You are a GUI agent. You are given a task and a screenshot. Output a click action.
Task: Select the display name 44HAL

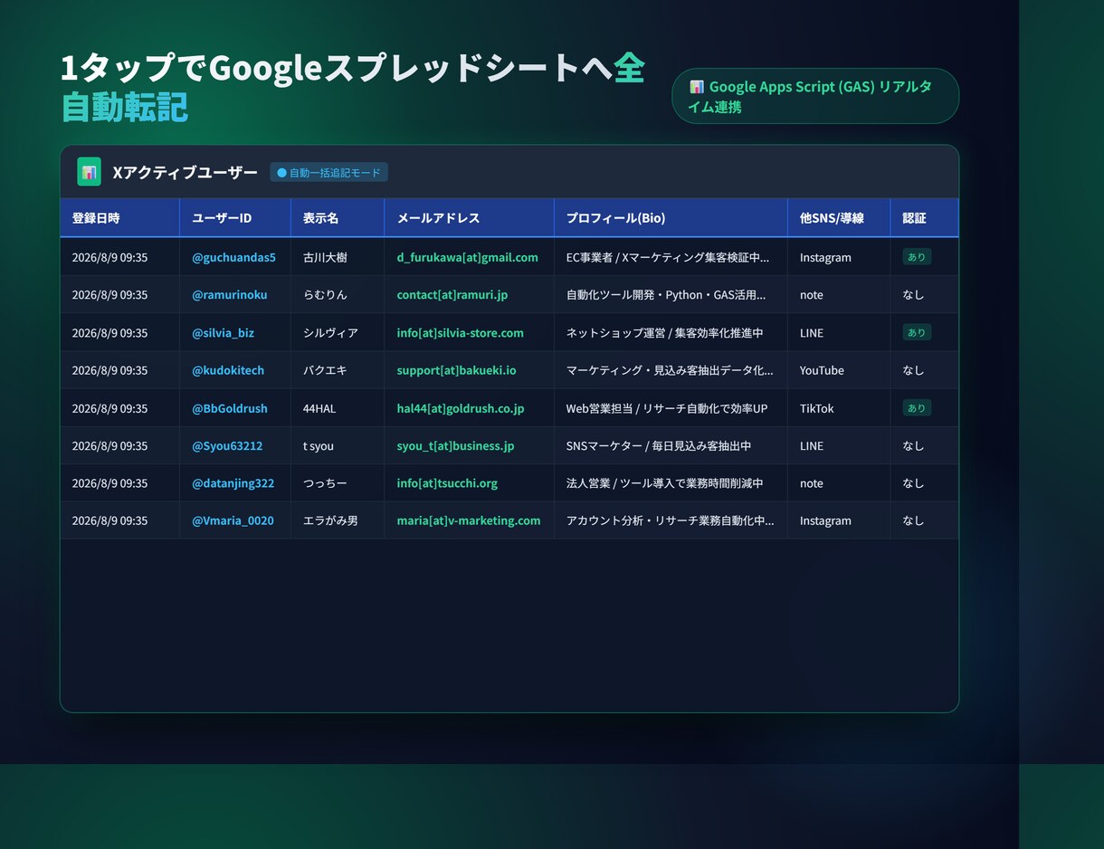pyautogui.click(x=319, y=408)
